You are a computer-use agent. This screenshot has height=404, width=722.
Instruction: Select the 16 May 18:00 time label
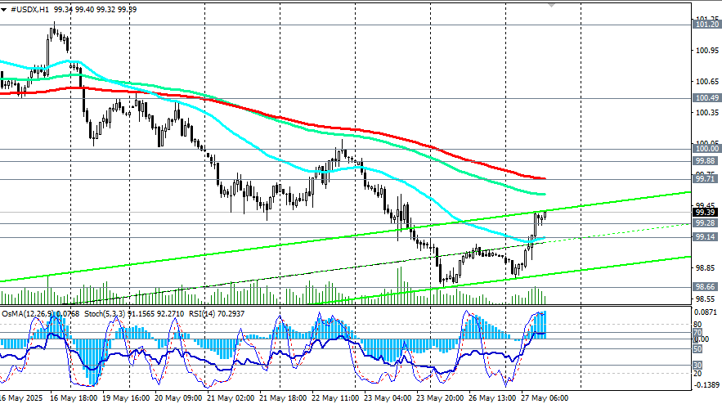[x=74, y=398]
